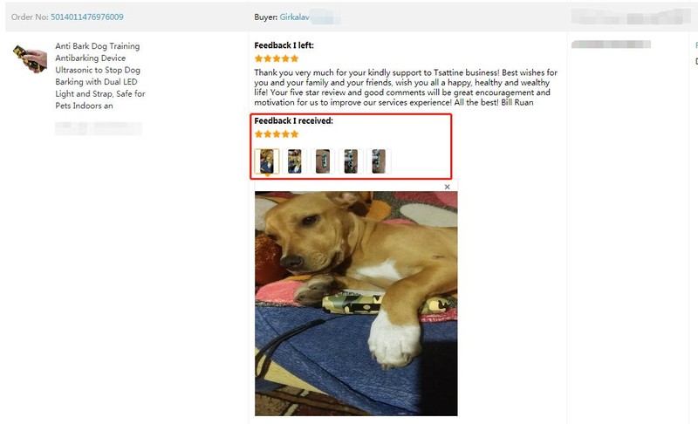698x424 pixels.
Task: Click the Feedback I left heading
Action: 284,45
